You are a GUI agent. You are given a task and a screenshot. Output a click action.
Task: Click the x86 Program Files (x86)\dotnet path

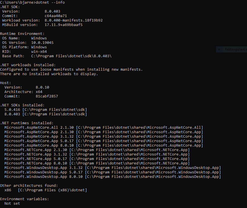52,190
